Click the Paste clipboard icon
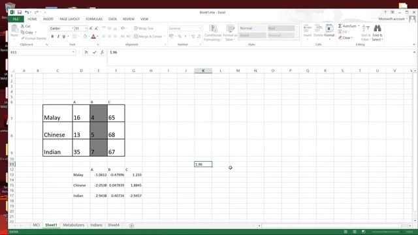Screen dimensions: 418x235 [14, 29]
